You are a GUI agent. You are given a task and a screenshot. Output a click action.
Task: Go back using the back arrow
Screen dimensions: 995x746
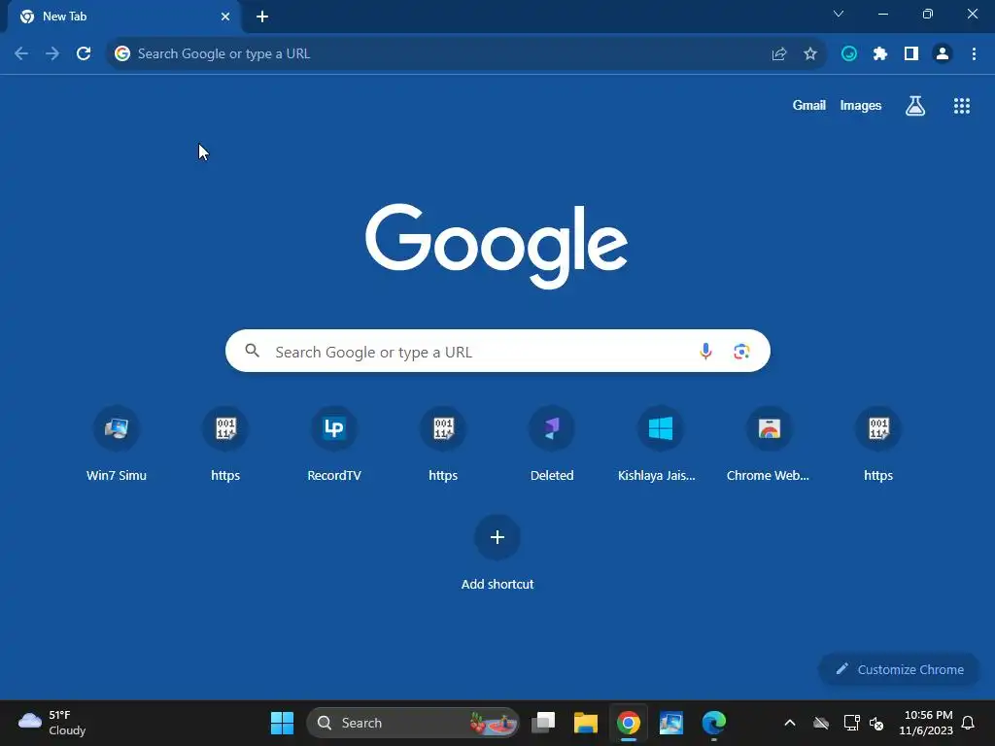21,54
